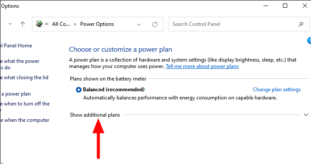The width and height of the screenshot is (311, 164).
Task: Expand Show additional plans chevron
Action: (306, 115)
